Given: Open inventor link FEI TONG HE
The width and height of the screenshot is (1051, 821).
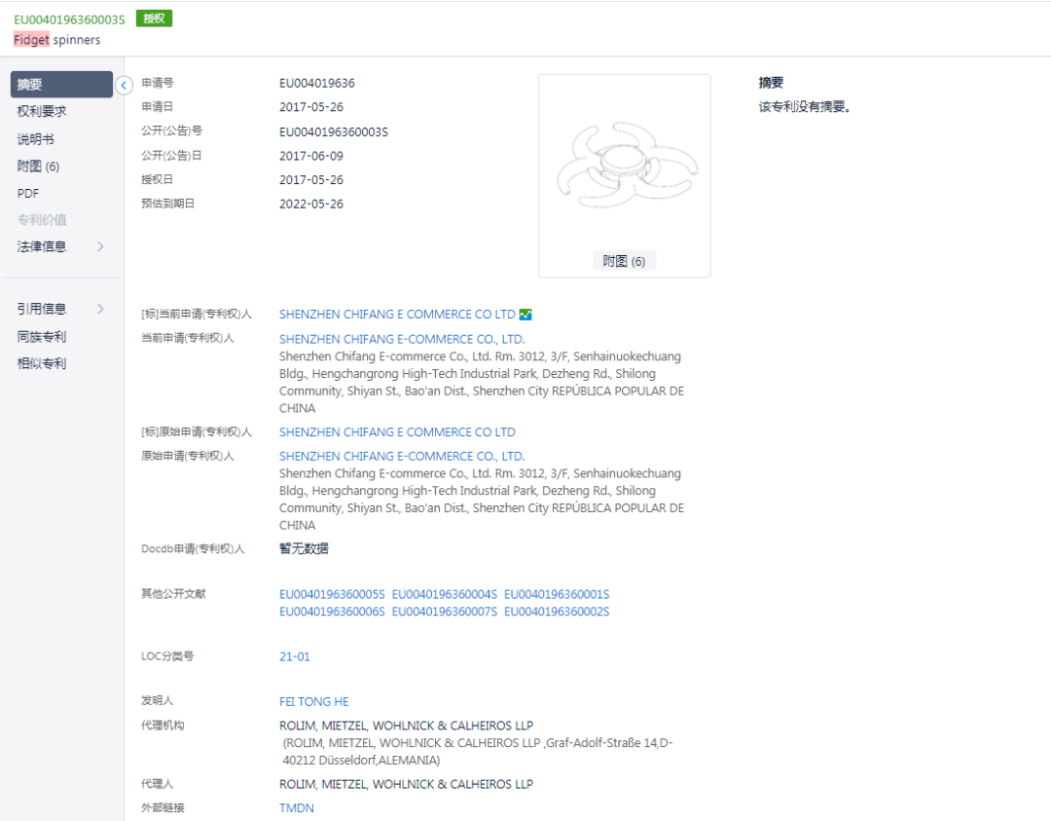Looking at the screenshot, I should [314, 701].
